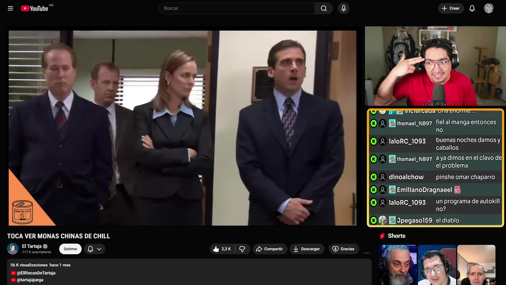The image size is (506, 285).
Task: Open the Crear menu
Action: tap(451, 8)
